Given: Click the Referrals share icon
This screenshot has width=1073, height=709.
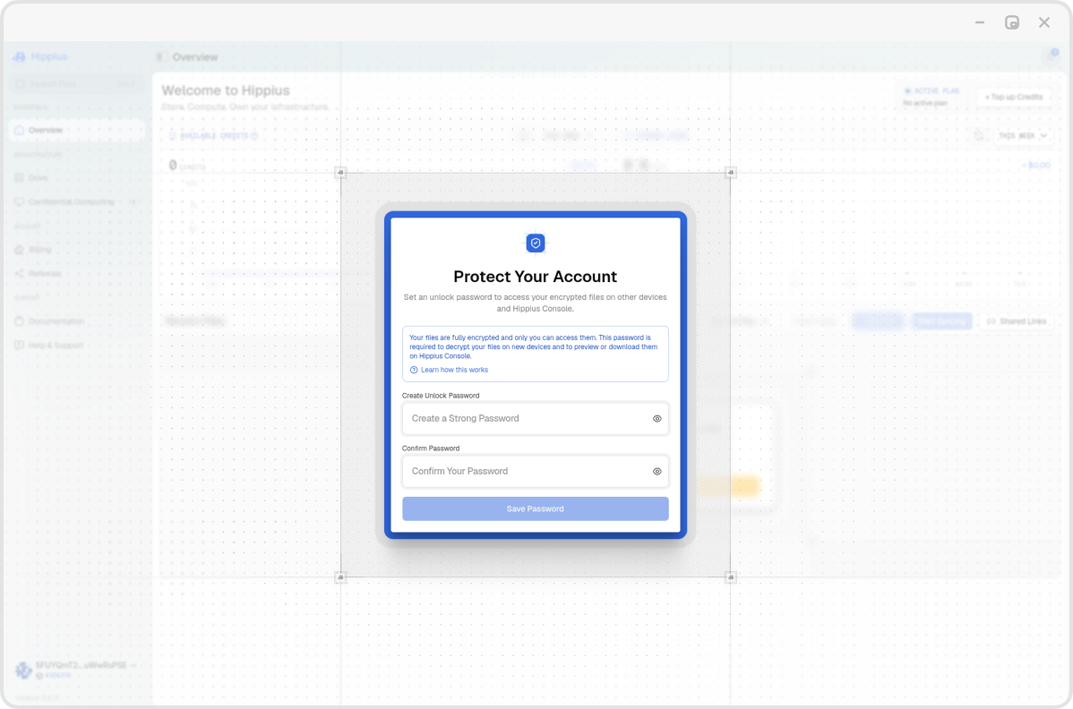Looking at the screenshot, I should click(19, 273).
